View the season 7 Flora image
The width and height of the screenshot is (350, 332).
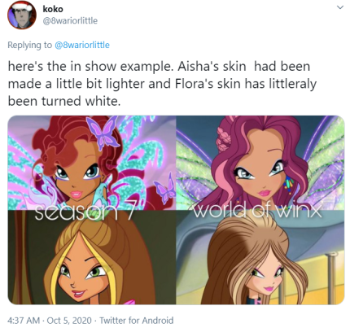click(x=92, y=257)
